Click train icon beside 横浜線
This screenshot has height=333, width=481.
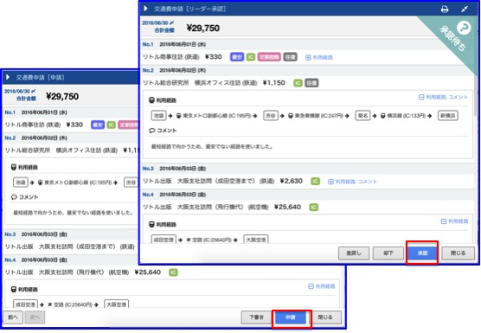coord(383,116)
